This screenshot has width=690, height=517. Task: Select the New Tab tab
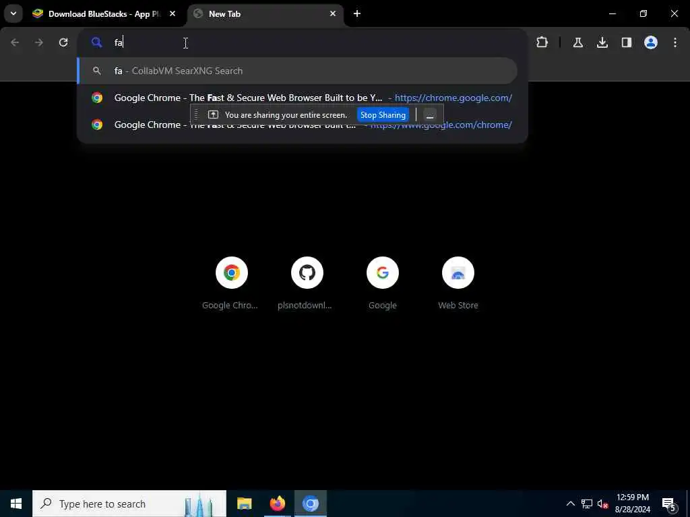coord(266,14)
